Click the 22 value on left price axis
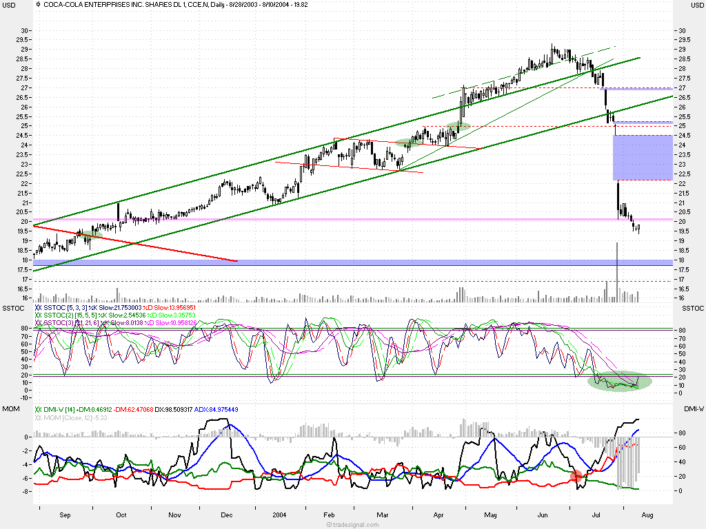This screenshot has height=529, width=706. [x=23, y=183]
